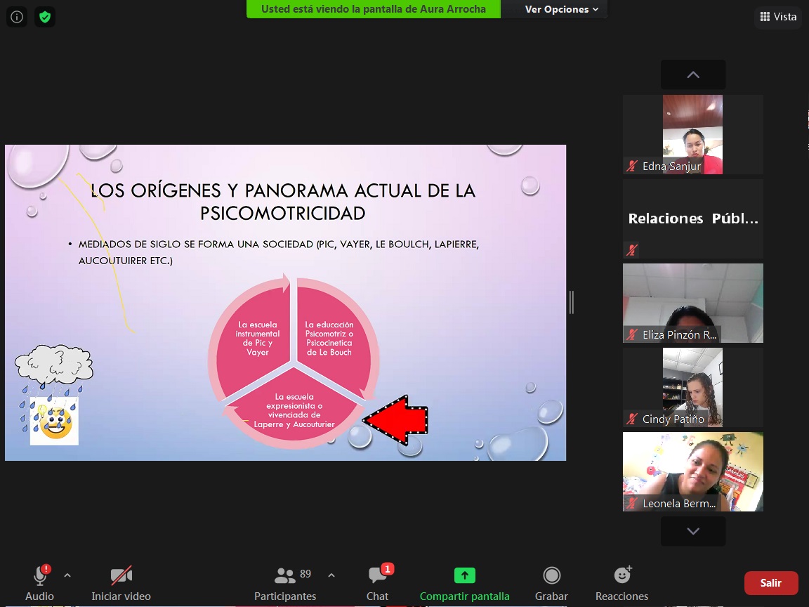
Task: Show previous video thumbnails with up chevron
Action: pos(693,75)
